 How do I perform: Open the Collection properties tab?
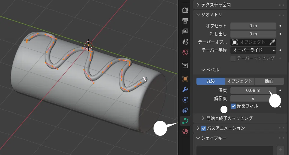[x=185, y=65]
